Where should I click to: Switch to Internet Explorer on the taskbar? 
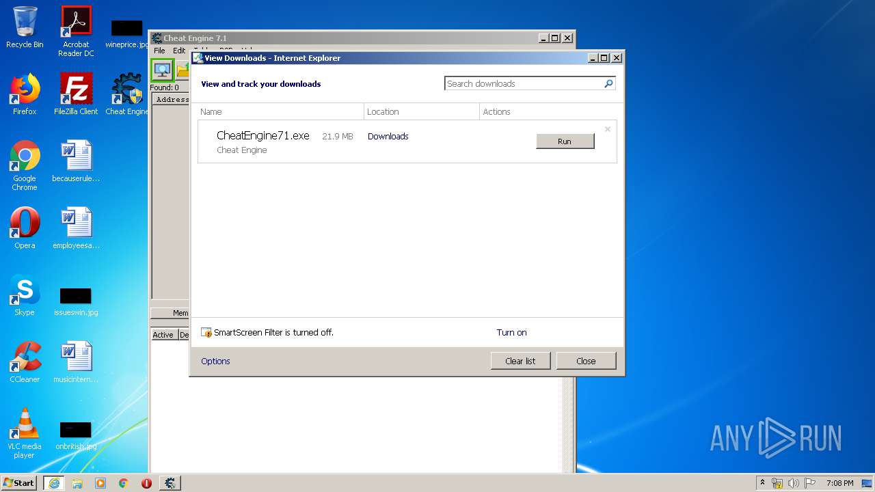coord(54,482)
